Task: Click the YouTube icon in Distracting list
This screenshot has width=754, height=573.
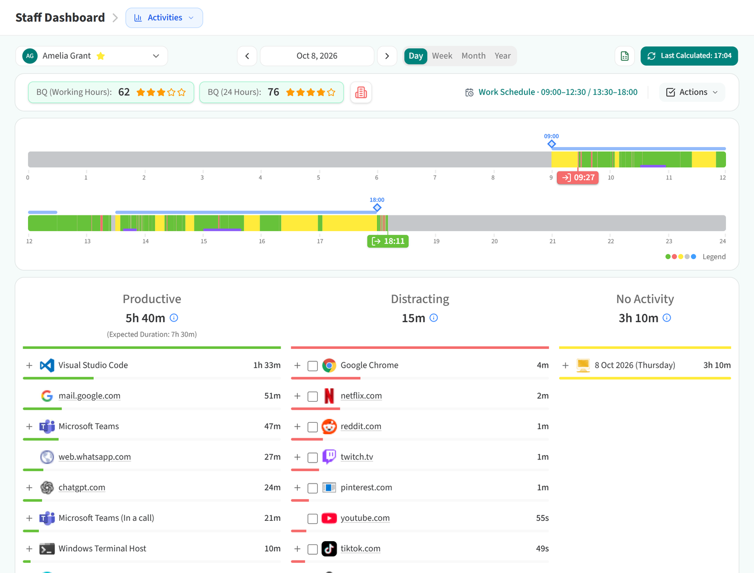Action: [329, 518]
